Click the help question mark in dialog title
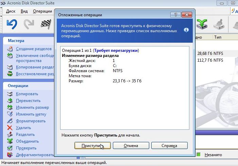Viewport: 238px width, 166px height. (176, 15)
